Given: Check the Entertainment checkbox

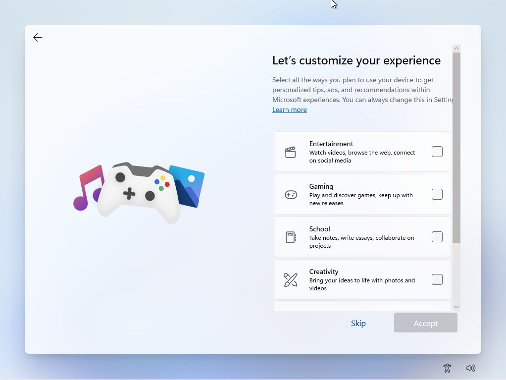Looking at the screenshot, I should 437,152.
